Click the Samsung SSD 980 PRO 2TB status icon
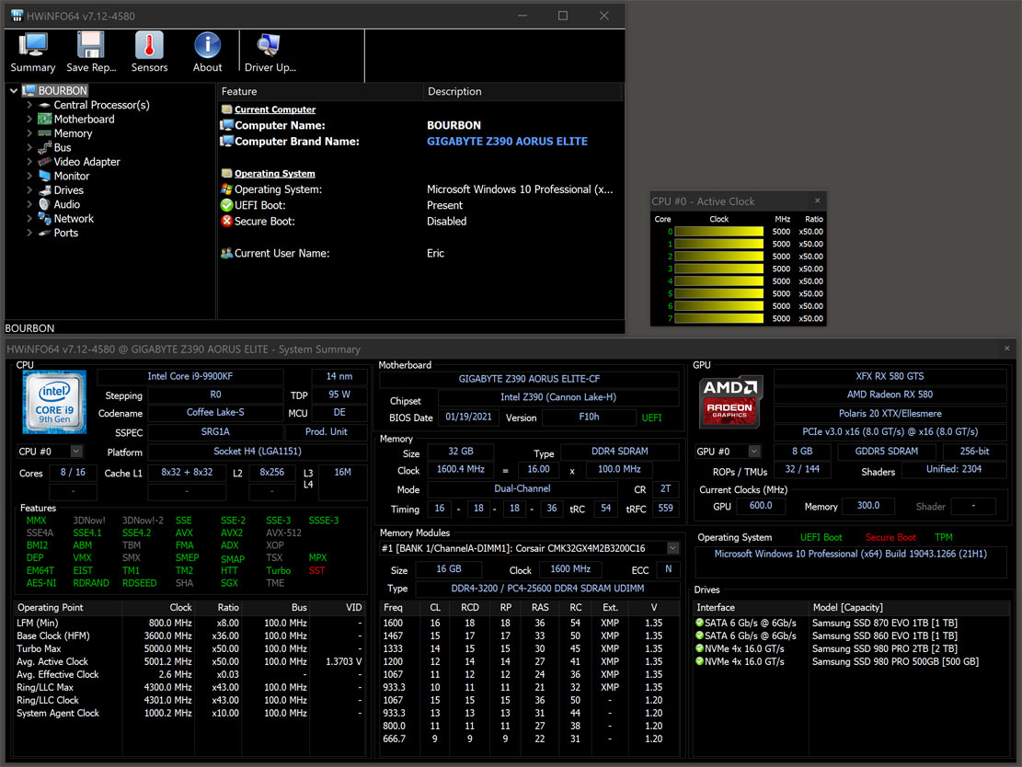The image size is (1022, 767). point(699,648)
